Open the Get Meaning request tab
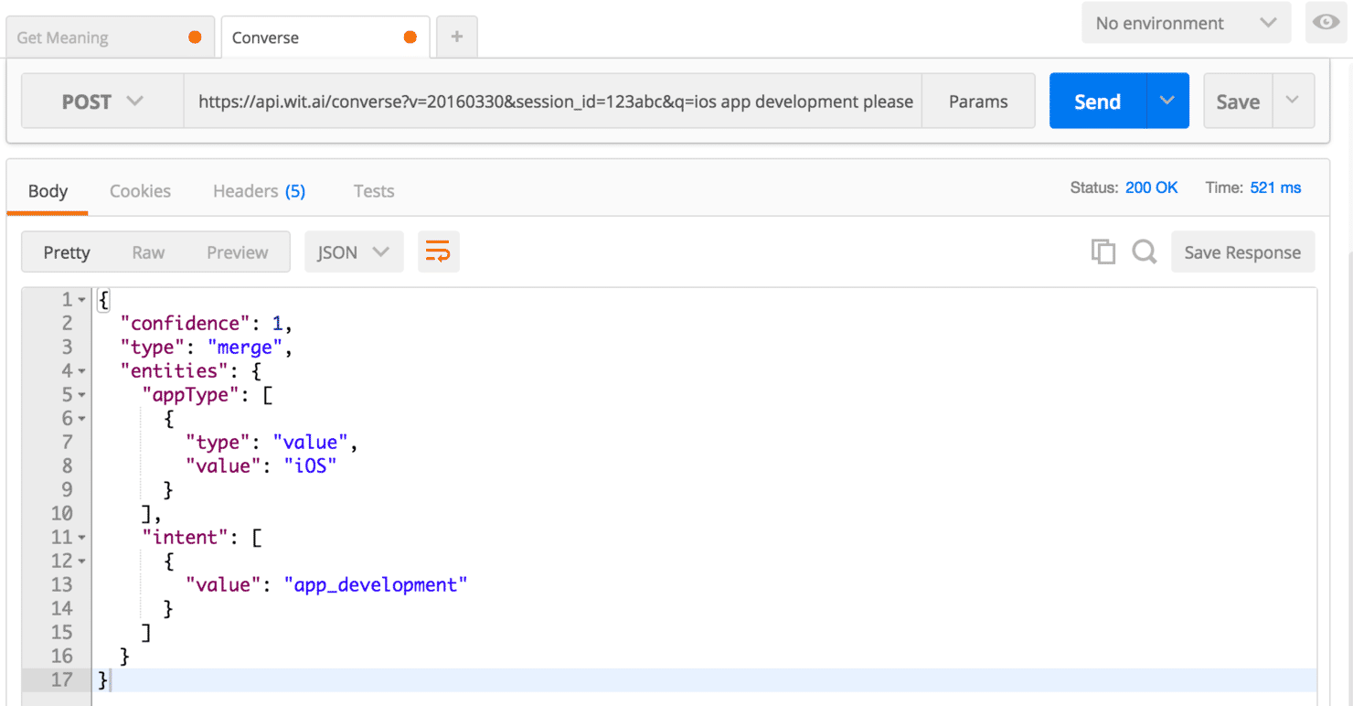Screen dimensions: 1353x706 pyautogui.click(x=110, y=37)
